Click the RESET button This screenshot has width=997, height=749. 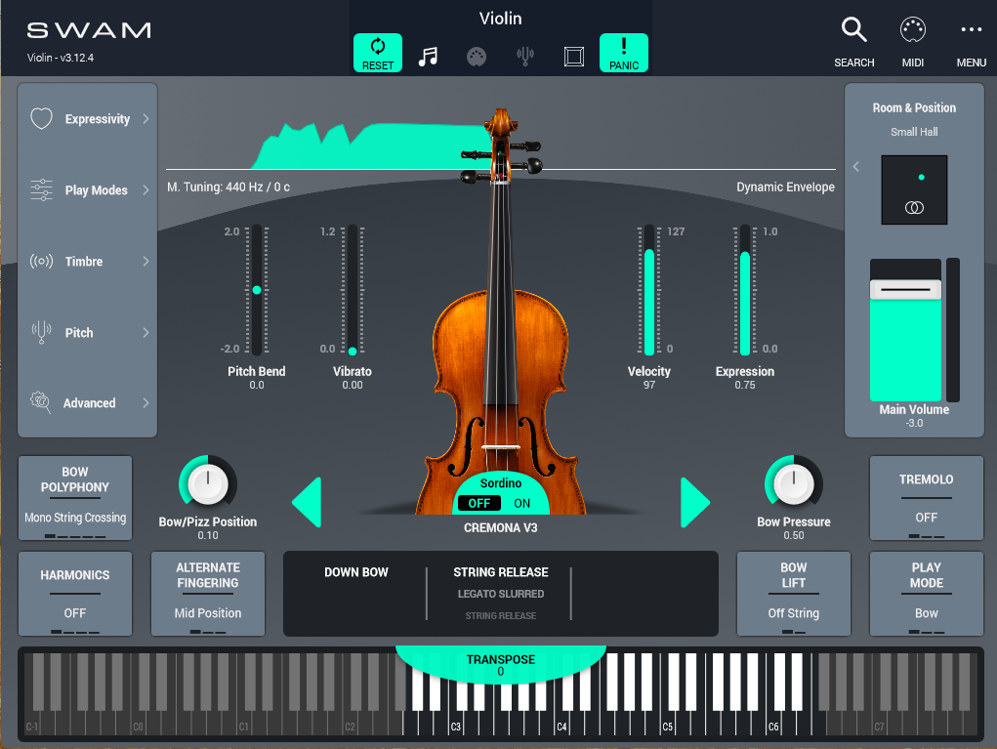click(x=378, y=53)
